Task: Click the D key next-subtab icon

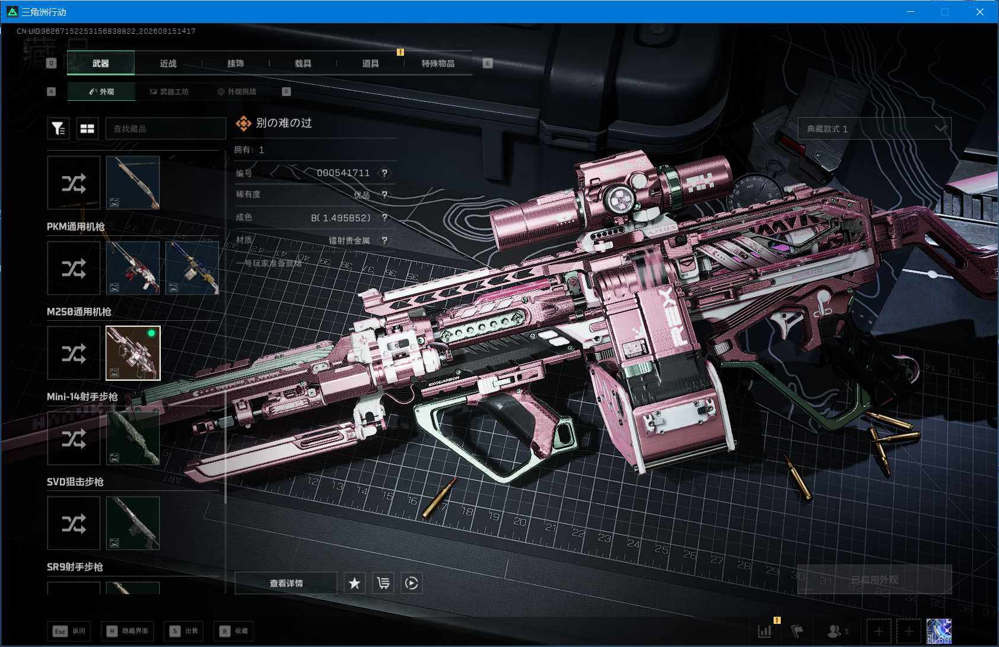Action: tap(287, 91)
